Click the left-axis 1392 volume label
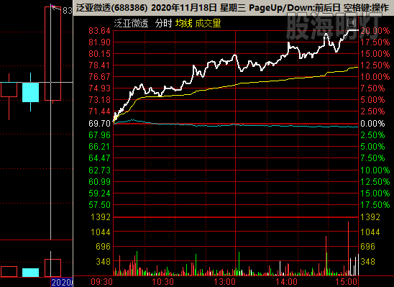 pyautogui.click(x=101, y=217)
